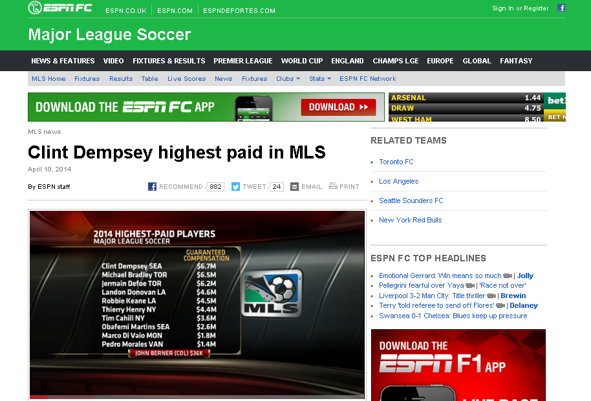Select Arsenal odds in betting widget
The height and width of the screenshot is (401, 591).
coord(466,98)
